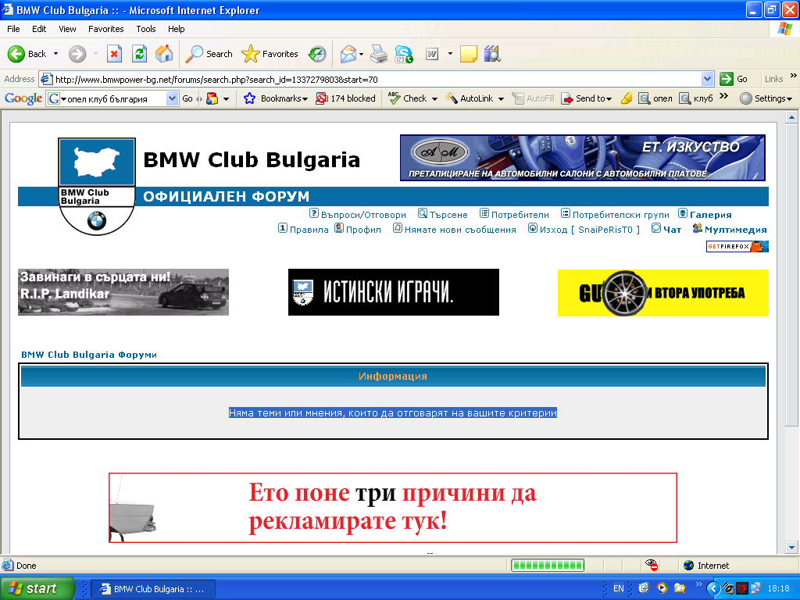Print the page using the printer icon
The image size is (800, 600).
click(379, 54)
